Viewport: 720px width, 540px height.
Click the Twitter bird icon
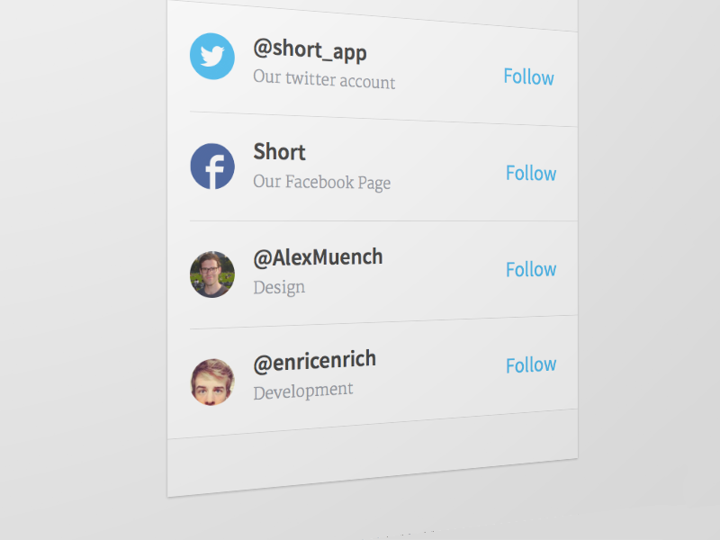pos(212,57)
